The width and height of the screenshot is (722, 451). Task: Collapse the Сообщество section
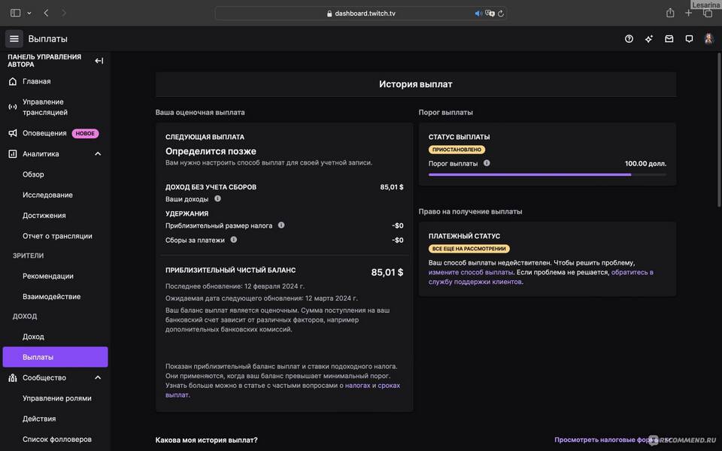98,378
